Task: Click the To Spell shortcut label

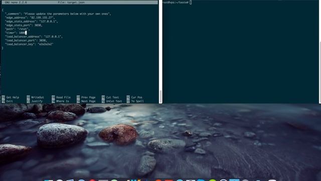Action: click(x=137, y=101)
